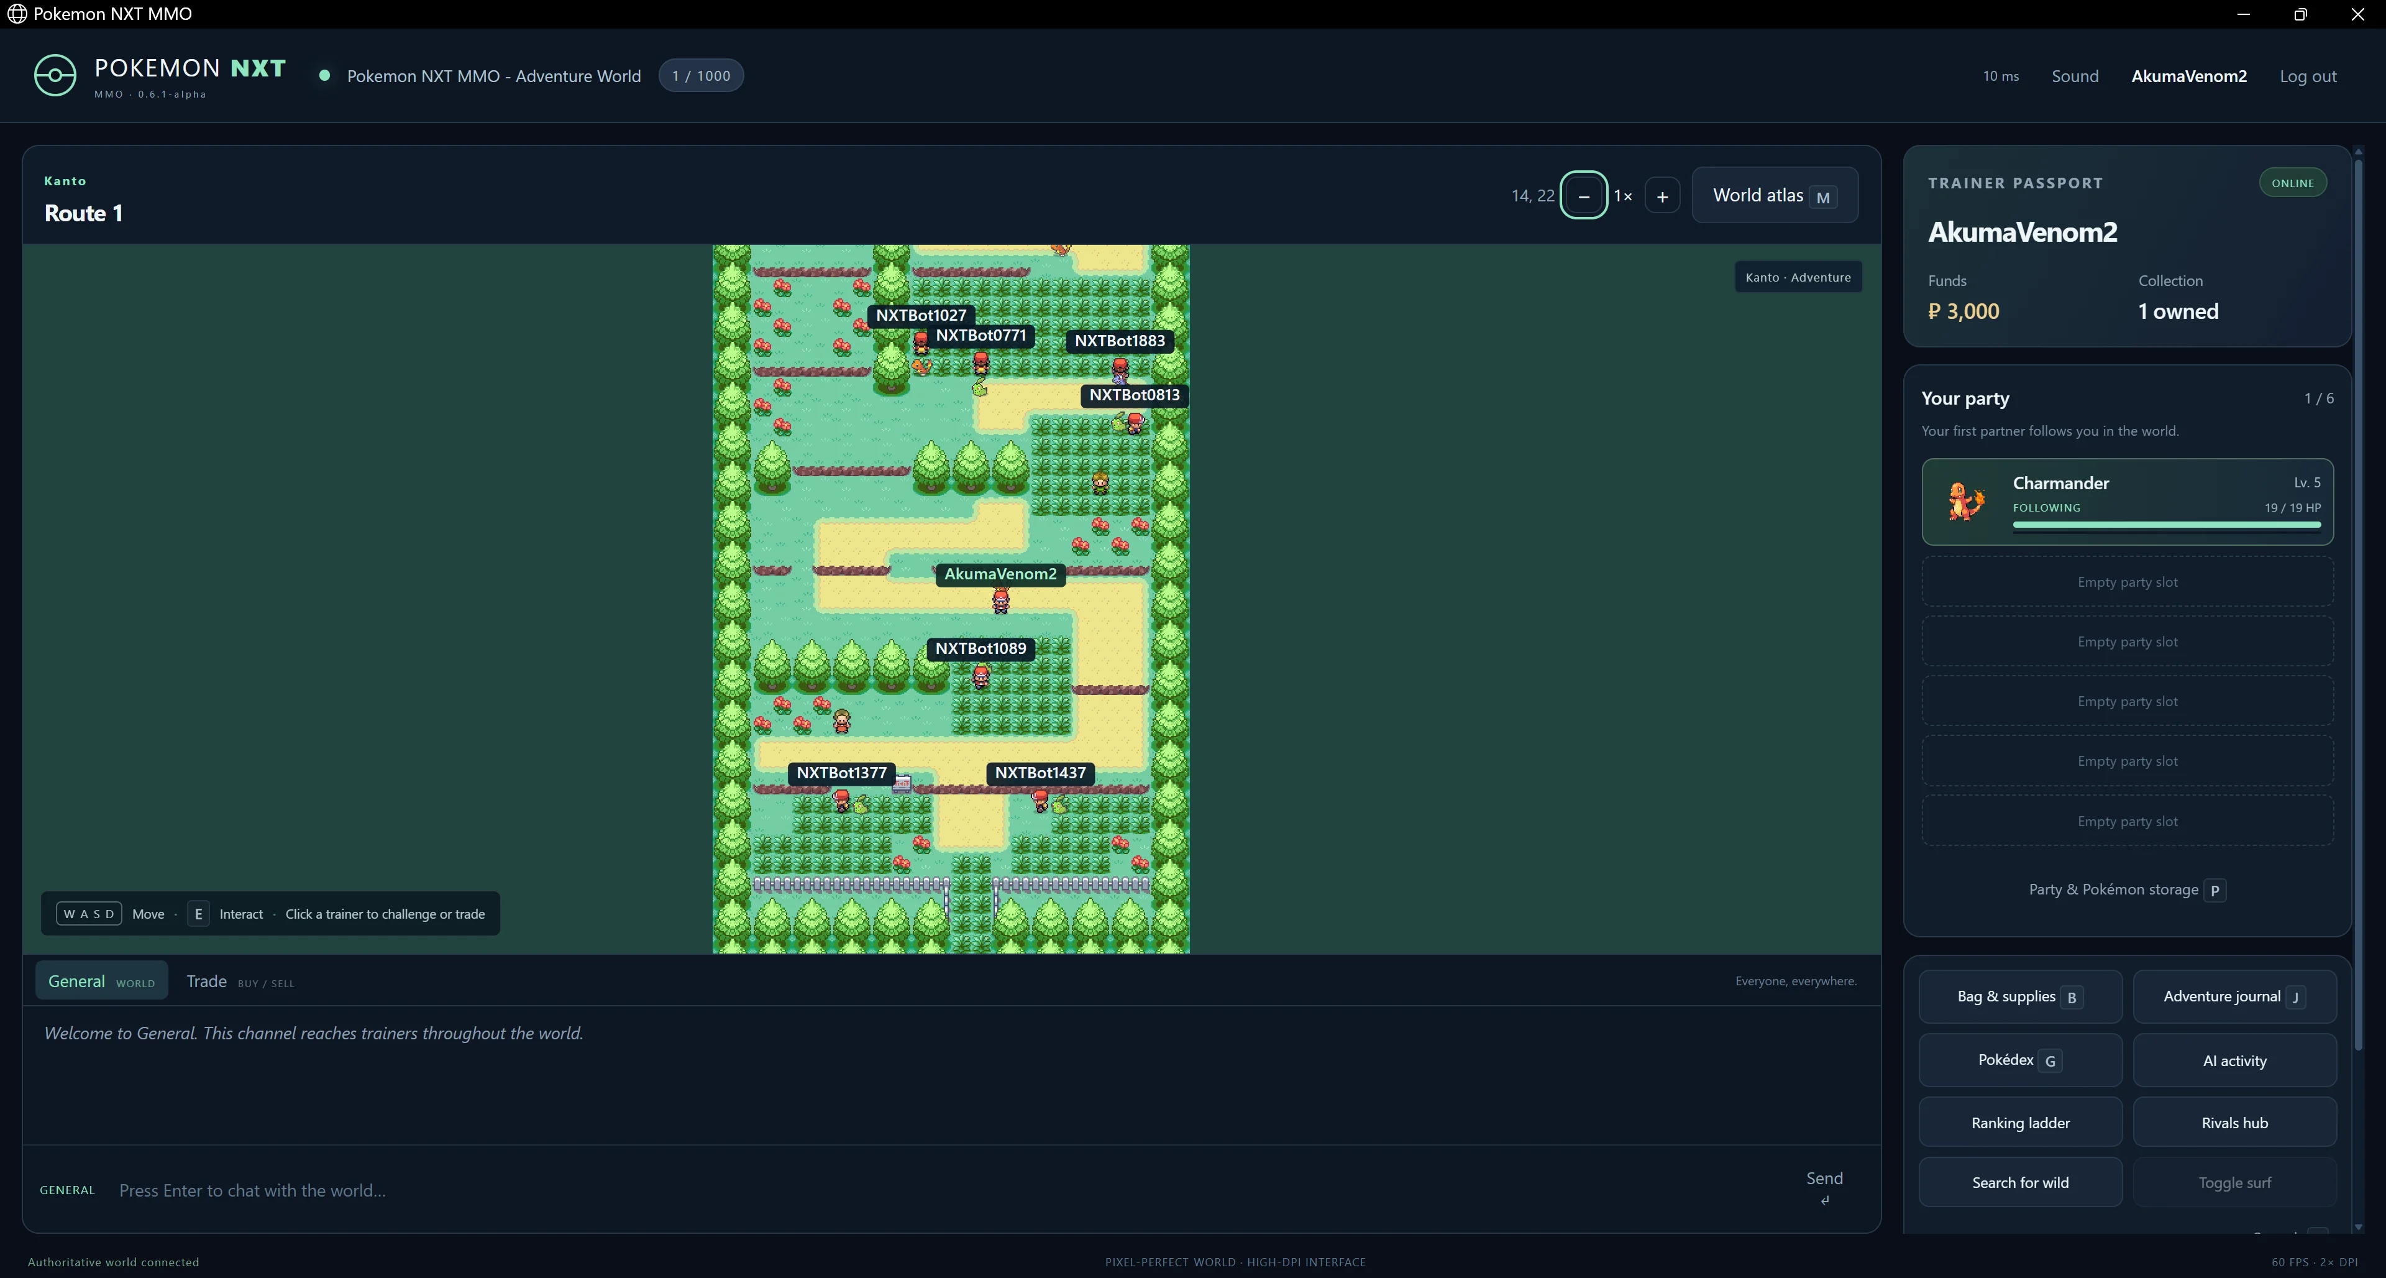Click the zoom out minus button
Viewport: 2386px width, 1278px height.
(x=1584, y=196)
